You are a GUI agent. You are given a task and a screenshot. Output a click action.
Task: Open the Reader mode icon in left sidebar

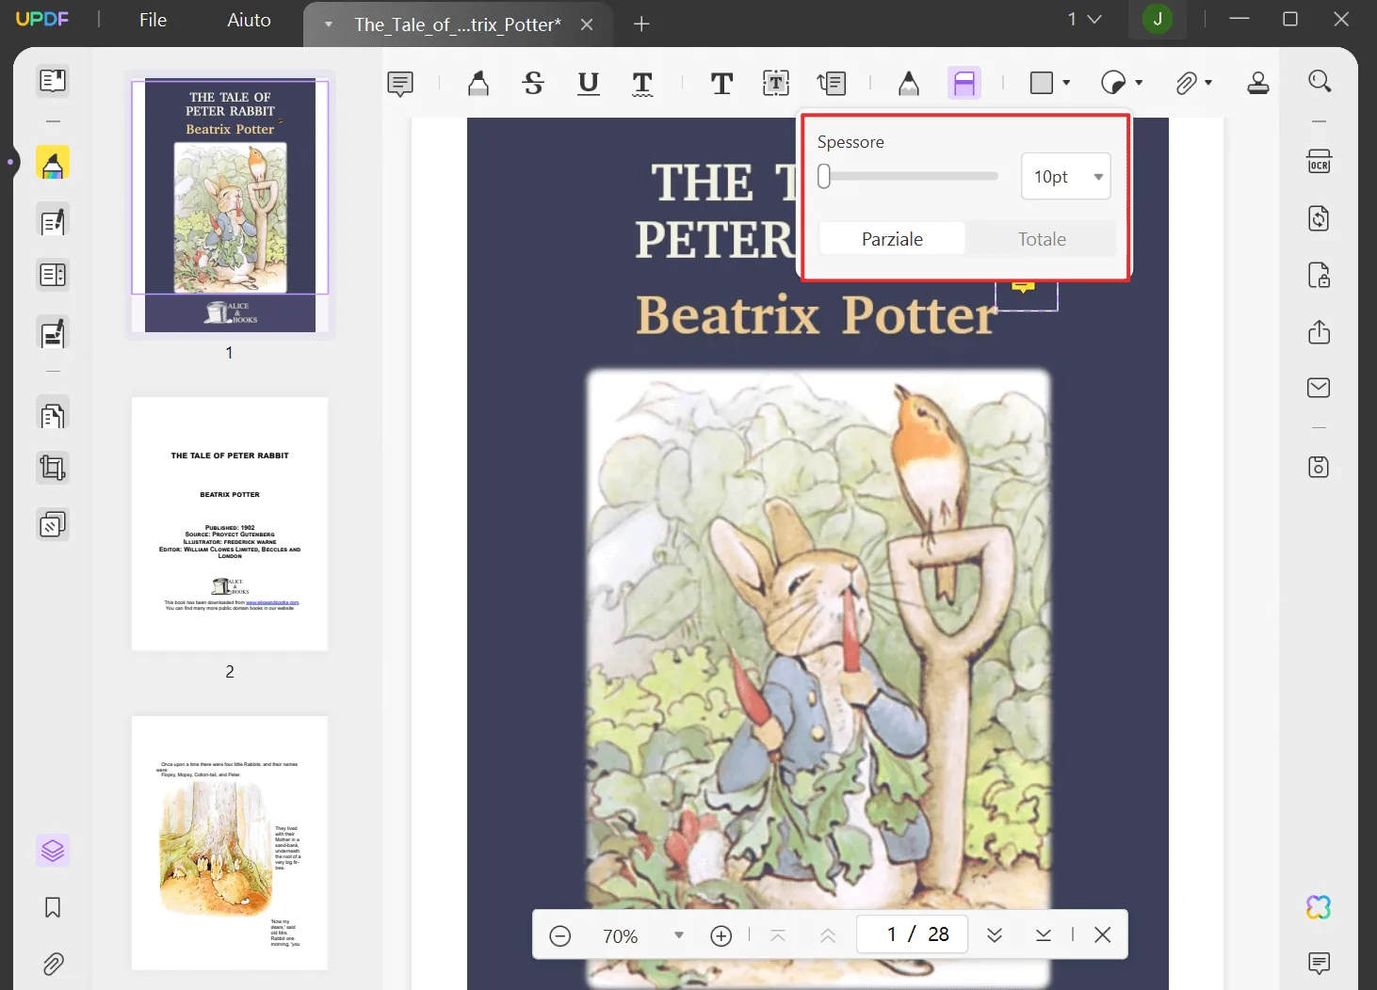coord(53,81)
